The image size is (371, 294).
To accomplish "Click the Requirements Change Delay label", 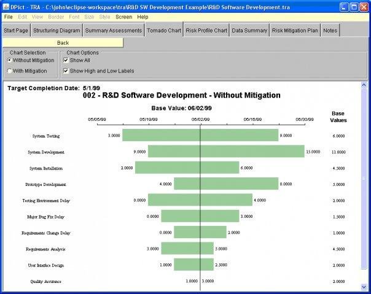I will pos(46,233).
